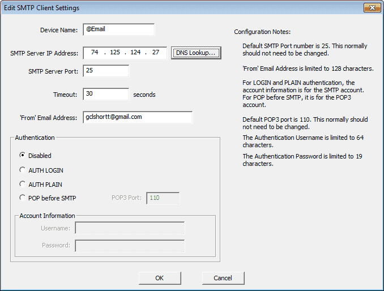Click the account Username field
This screenshot has width=384, height=291.
point(130,228)
